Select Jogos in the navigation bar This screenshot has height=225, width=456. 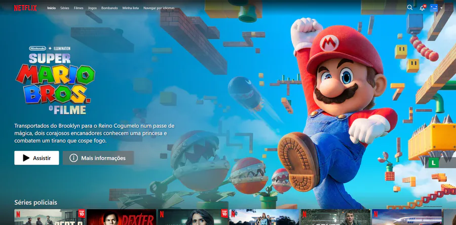coord(92,8)
